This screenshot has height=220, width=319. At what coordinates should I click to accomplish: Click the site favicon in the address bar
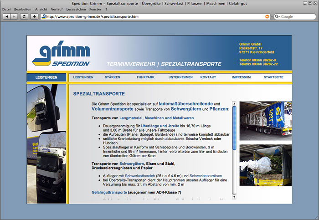click(43, 16)
